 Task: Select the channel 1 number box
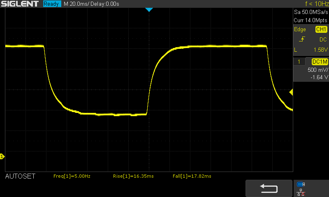click(299, 62)
